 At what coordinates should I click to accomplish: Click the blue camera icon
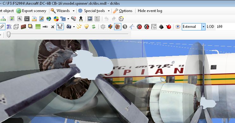(69, 27)
